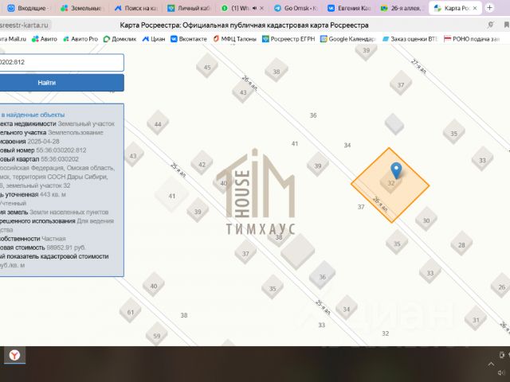Viewport: 510px width, 382px height.
Task: Click building 31 on the map
Action: (476, 320)
